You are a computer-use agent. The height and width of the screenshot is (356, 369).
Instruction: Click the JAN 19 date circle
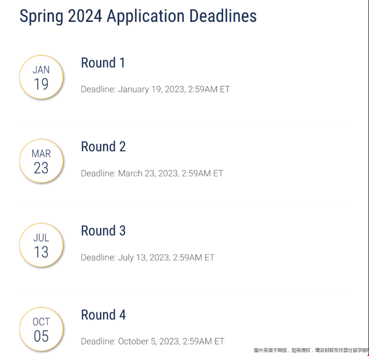pos(41,77)
